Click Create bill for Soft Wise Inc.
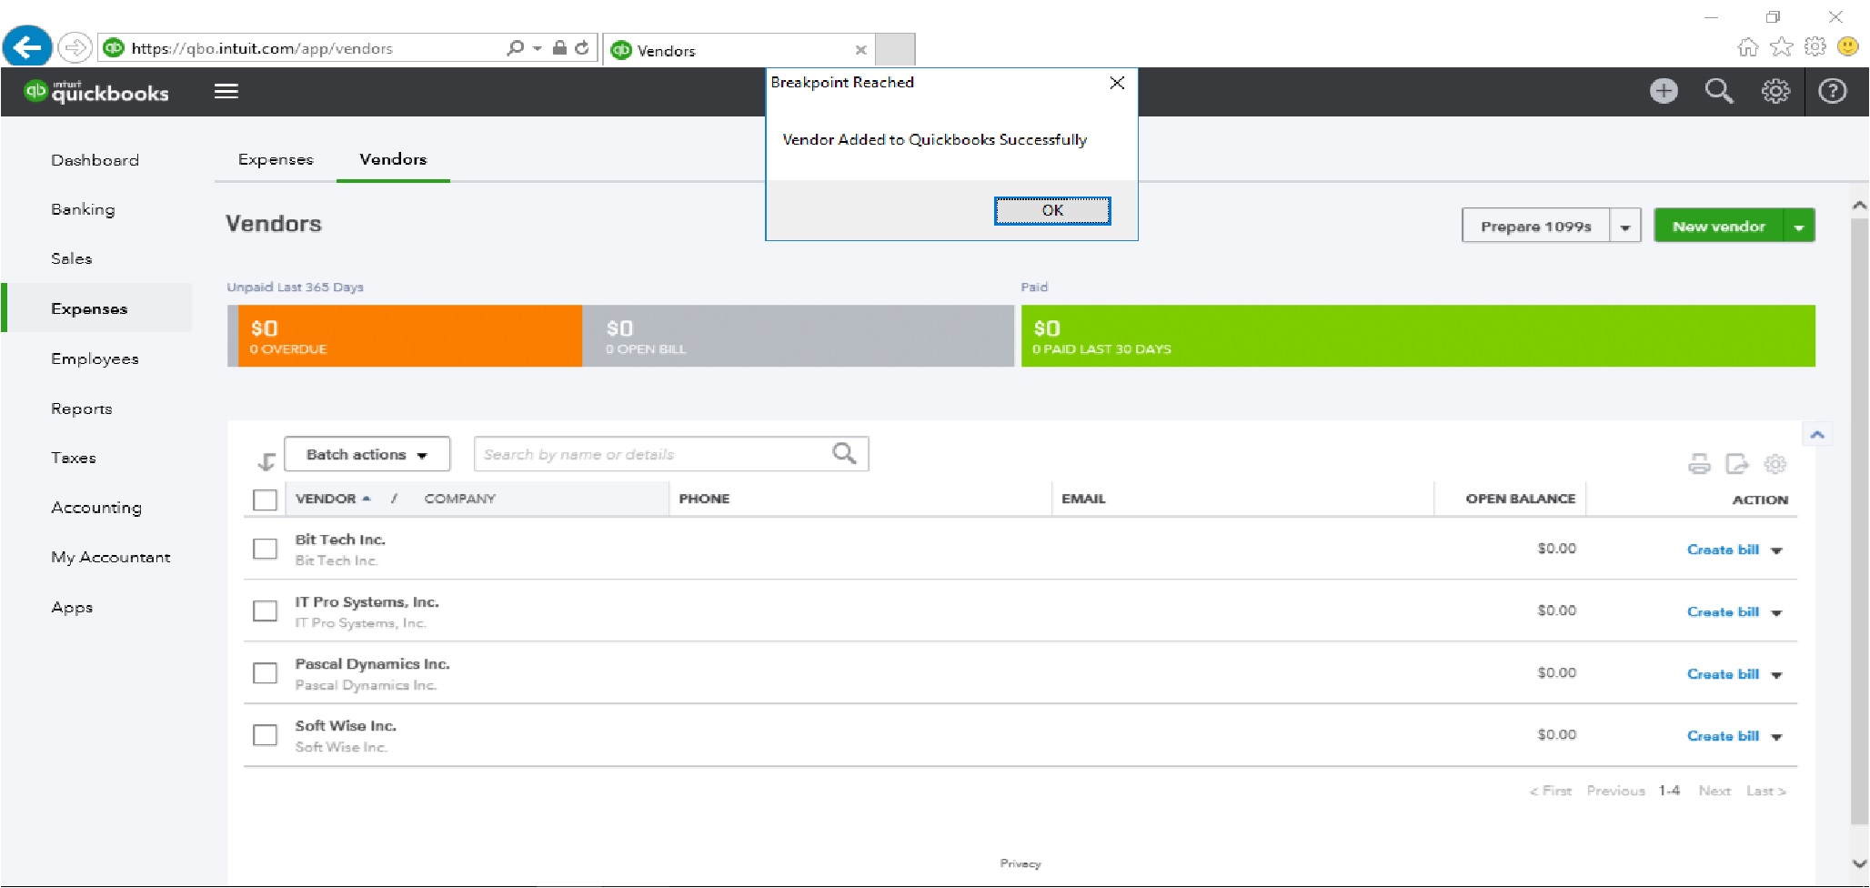The height and width of the screenshot is (888, 1870). 1723,736
